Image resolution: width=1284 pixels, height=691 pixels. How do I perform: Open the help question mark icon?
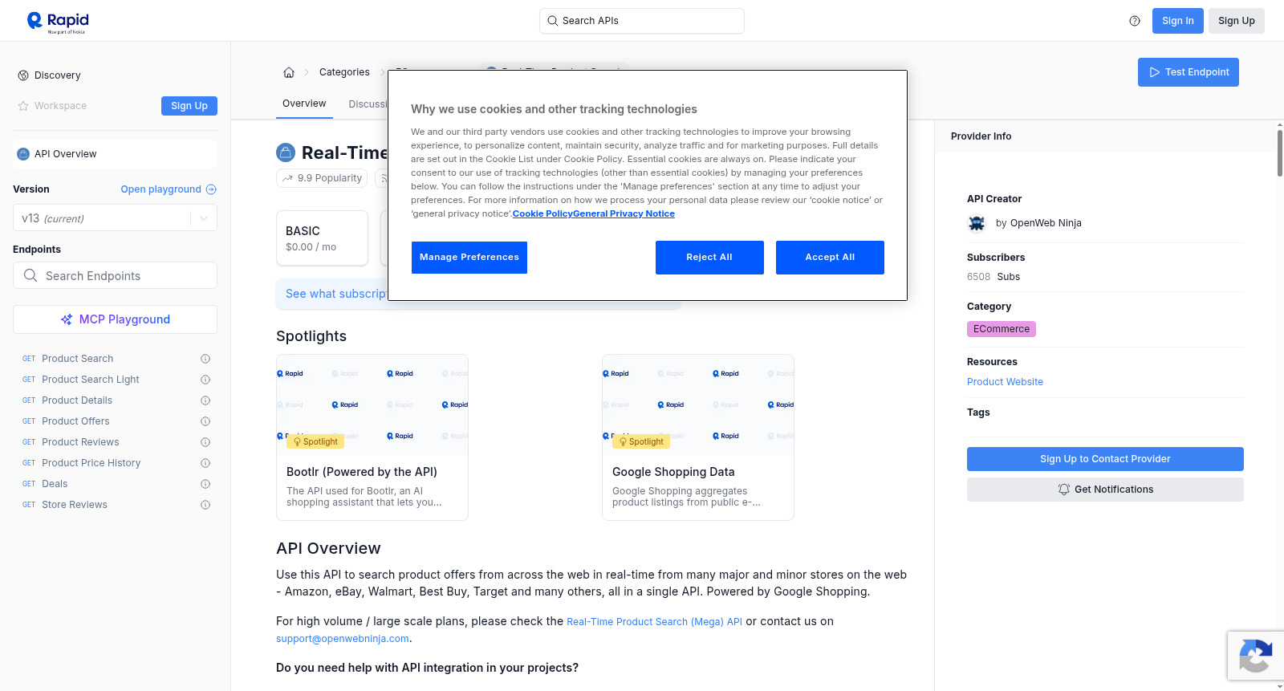[1135, 21]
